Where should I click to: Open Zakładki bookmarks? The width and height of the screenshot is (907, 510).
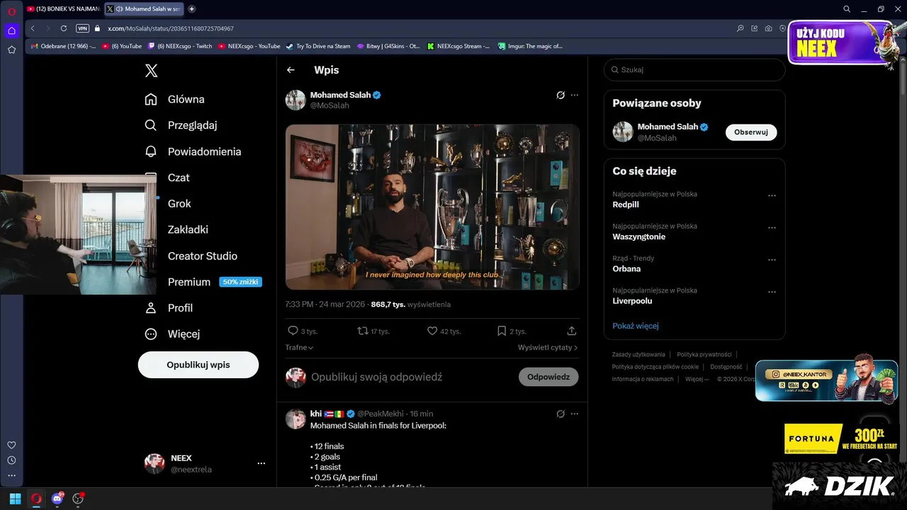(x=188, y=229)
